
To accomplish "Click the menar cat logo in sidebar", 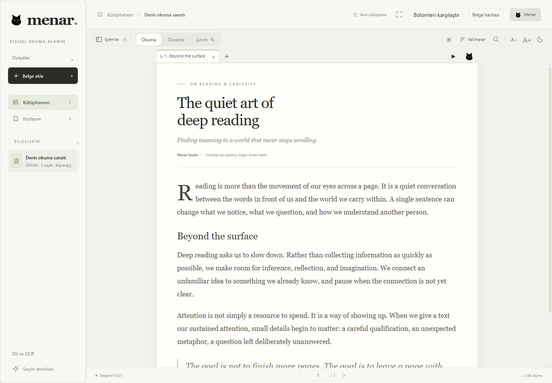I will (x=16, y=20).
